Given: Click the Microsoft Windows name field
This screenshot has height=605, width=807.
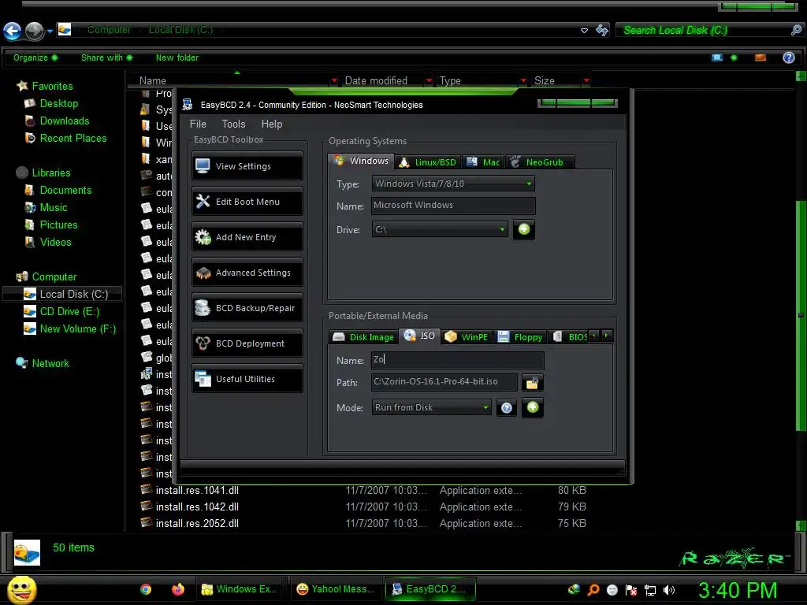Looking at the screenshot, I should pyautogui.click(x=453, y=206).
